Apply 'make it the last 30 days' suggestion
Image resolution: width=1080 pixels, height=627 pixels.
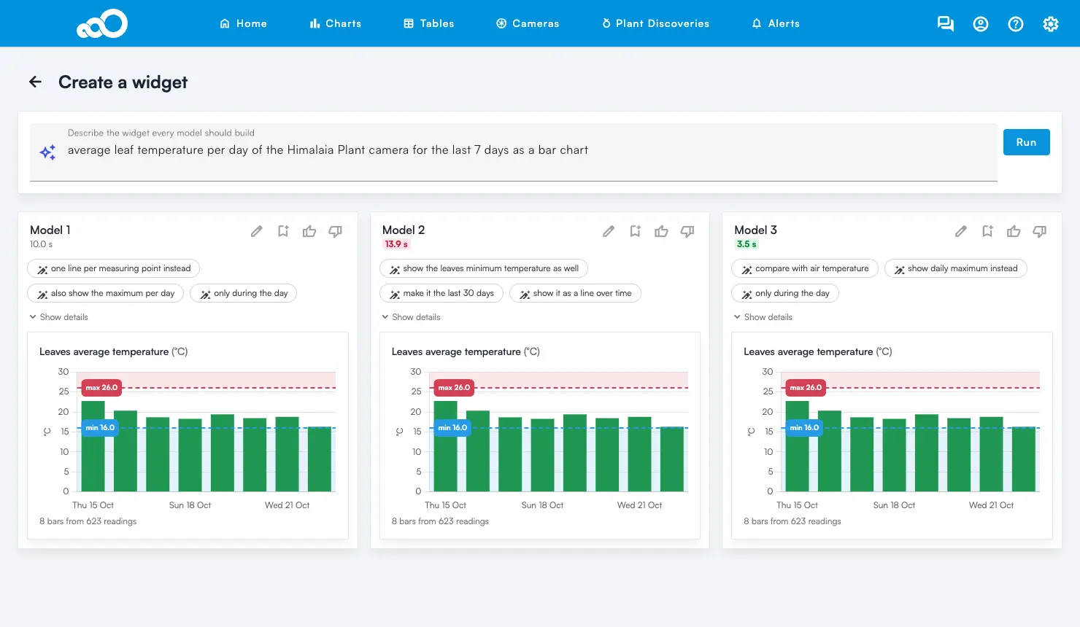[441, 293]
